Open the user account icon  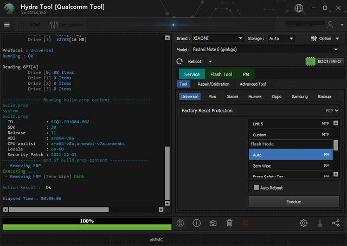click(330, 24)
